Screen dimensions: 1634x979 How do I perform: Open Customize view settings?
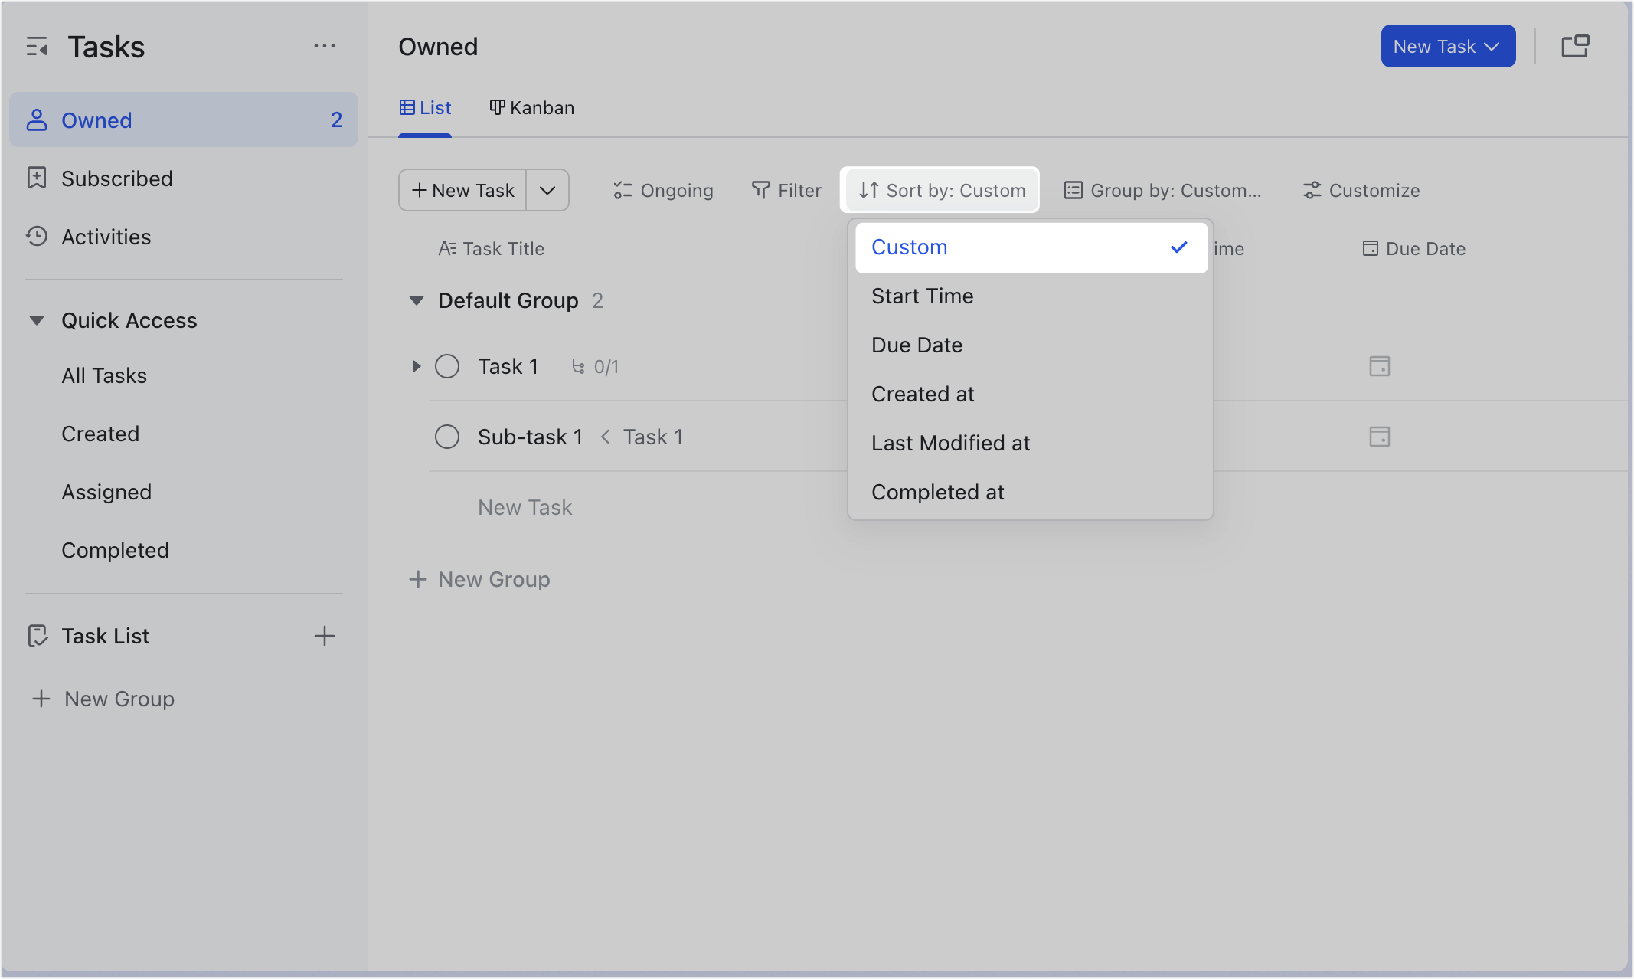point(1361,190)
